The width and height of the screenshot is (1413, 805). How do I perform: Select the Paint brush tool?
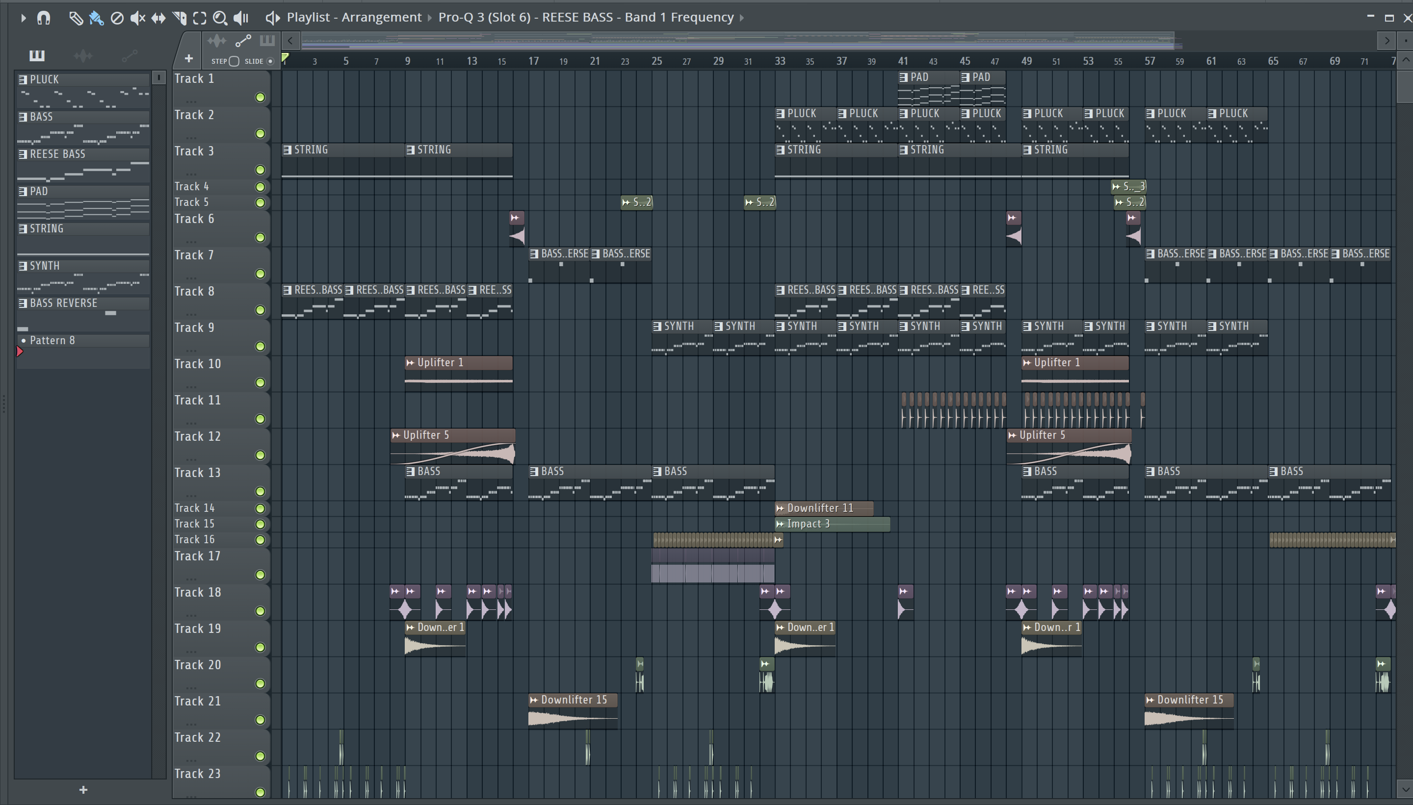tap(96, 18)
